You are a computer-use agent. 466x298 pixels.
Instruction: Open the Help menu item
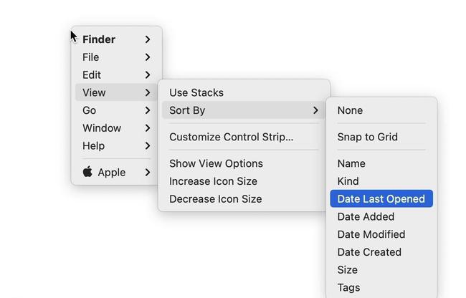[94, 145]
